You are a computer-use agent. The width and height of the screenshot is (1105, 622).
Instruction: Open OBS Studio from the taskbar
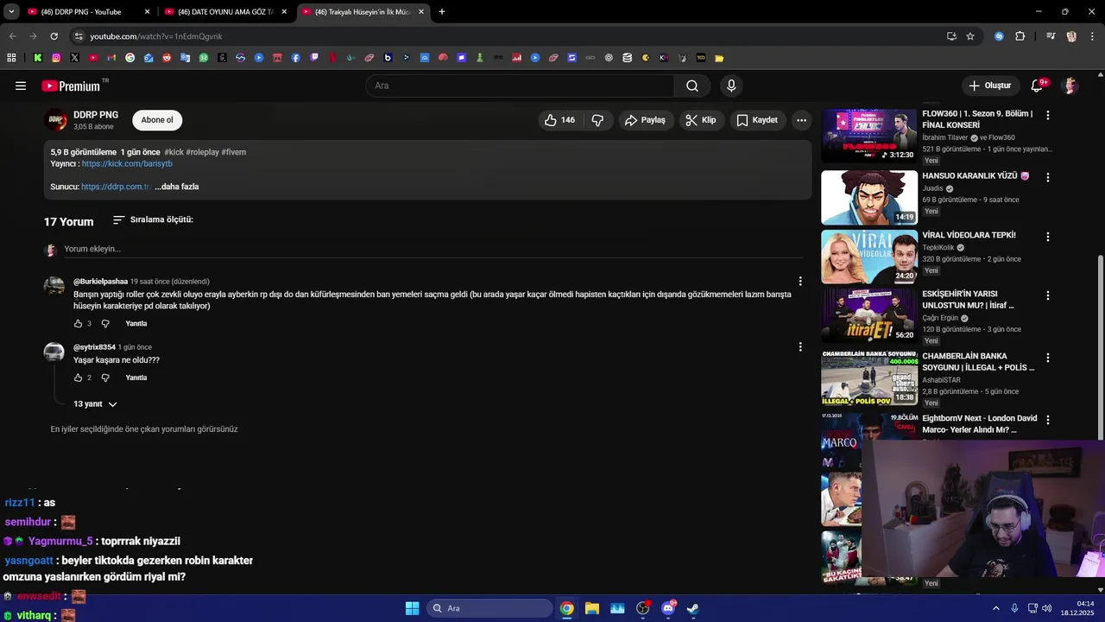point(643,608)
